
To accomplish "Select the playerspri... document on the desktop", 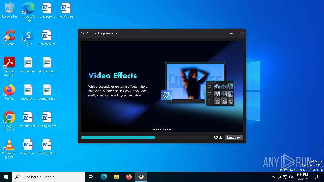I will [x=47, y=10].
